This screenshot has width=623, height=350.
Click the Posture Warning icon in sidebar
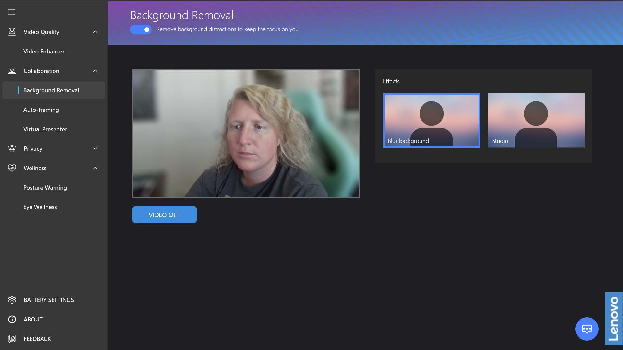pos(45,187)
